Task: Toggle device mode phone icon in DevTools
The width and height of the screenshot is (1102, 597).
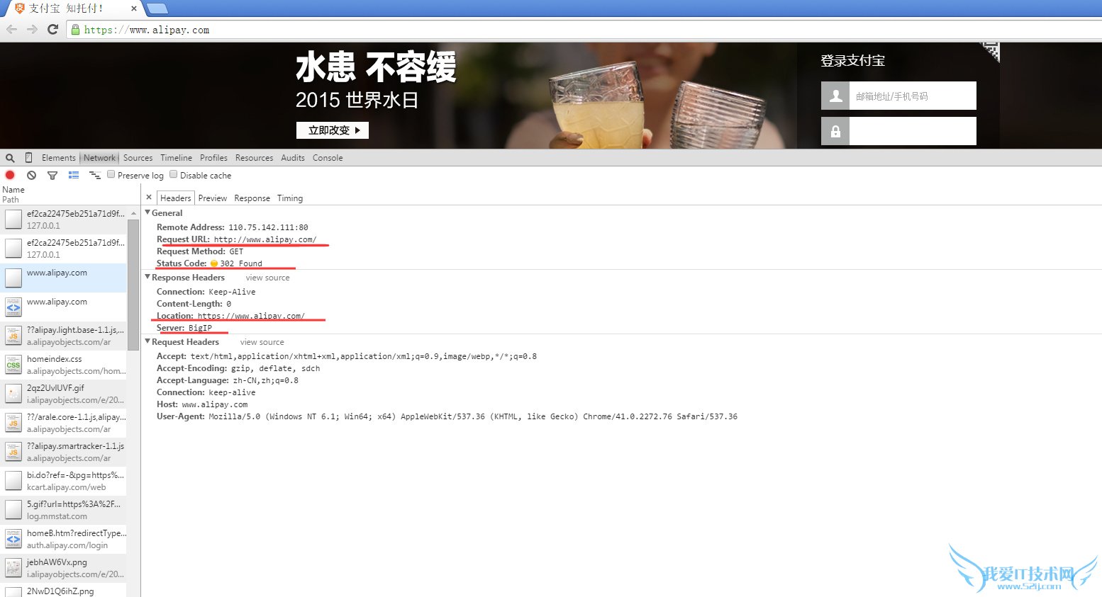Action: click(28, 158)
